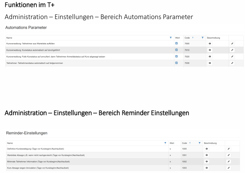Open Name column filter in Automations Parameter
This screenshot has height=173, width=245.
(170, 38)
